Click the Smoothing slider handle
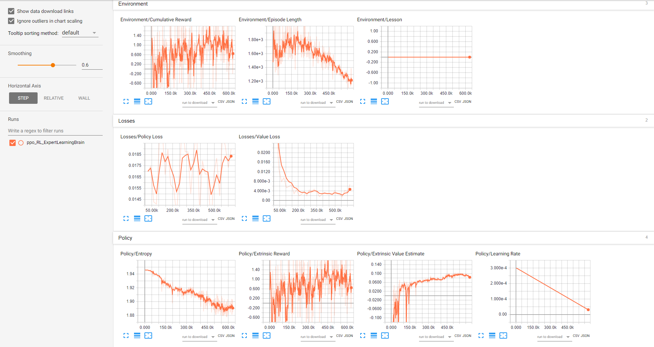Image resolution: width=654 pixels, height=347 pixels. [x=53, y=65]
